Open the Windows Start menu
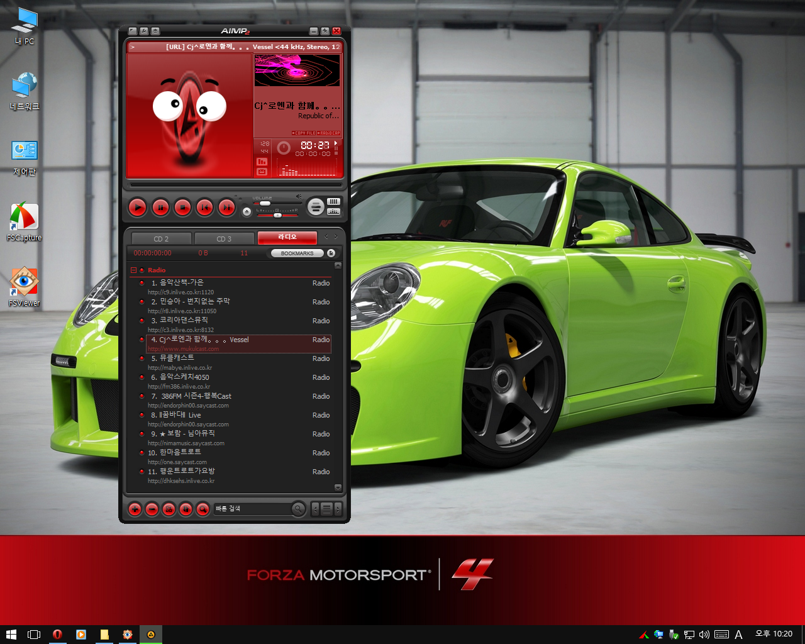805x644 pixels. [x=11, y=635]
